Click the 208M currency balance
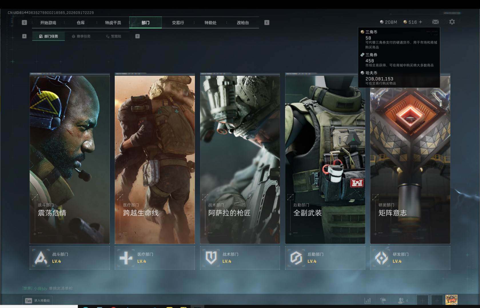Screen dimensions: 480x308 [x=391, y=22]
